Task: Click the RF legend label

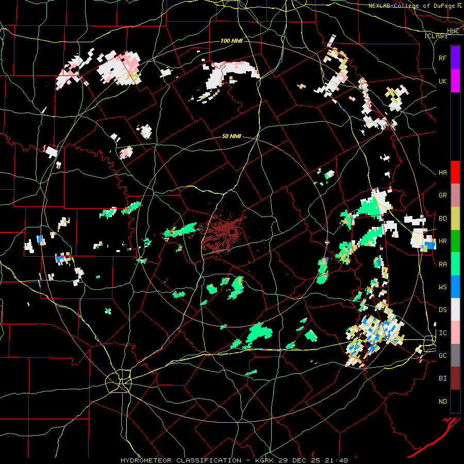Action: [442, 58]
